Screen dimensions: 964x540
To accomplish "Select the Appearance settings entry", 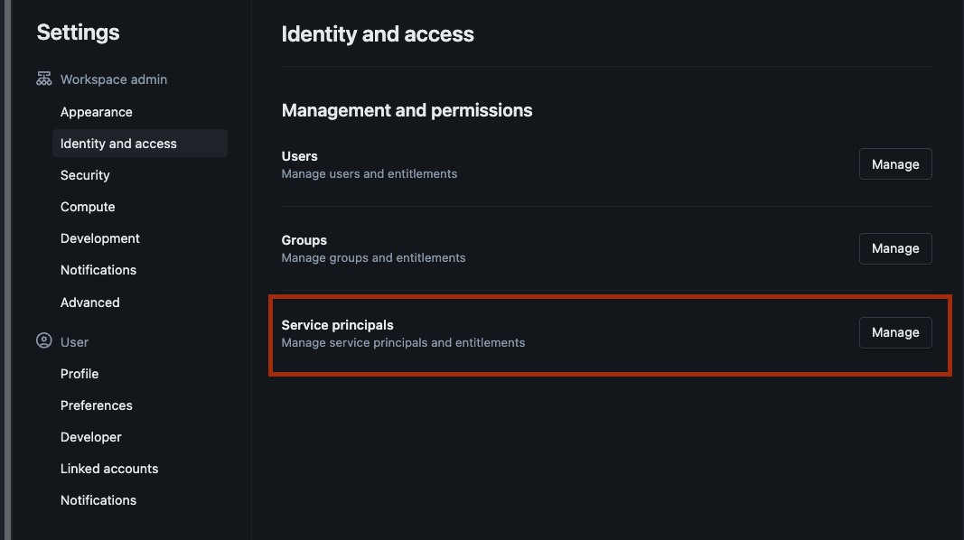I will point(97,112).
